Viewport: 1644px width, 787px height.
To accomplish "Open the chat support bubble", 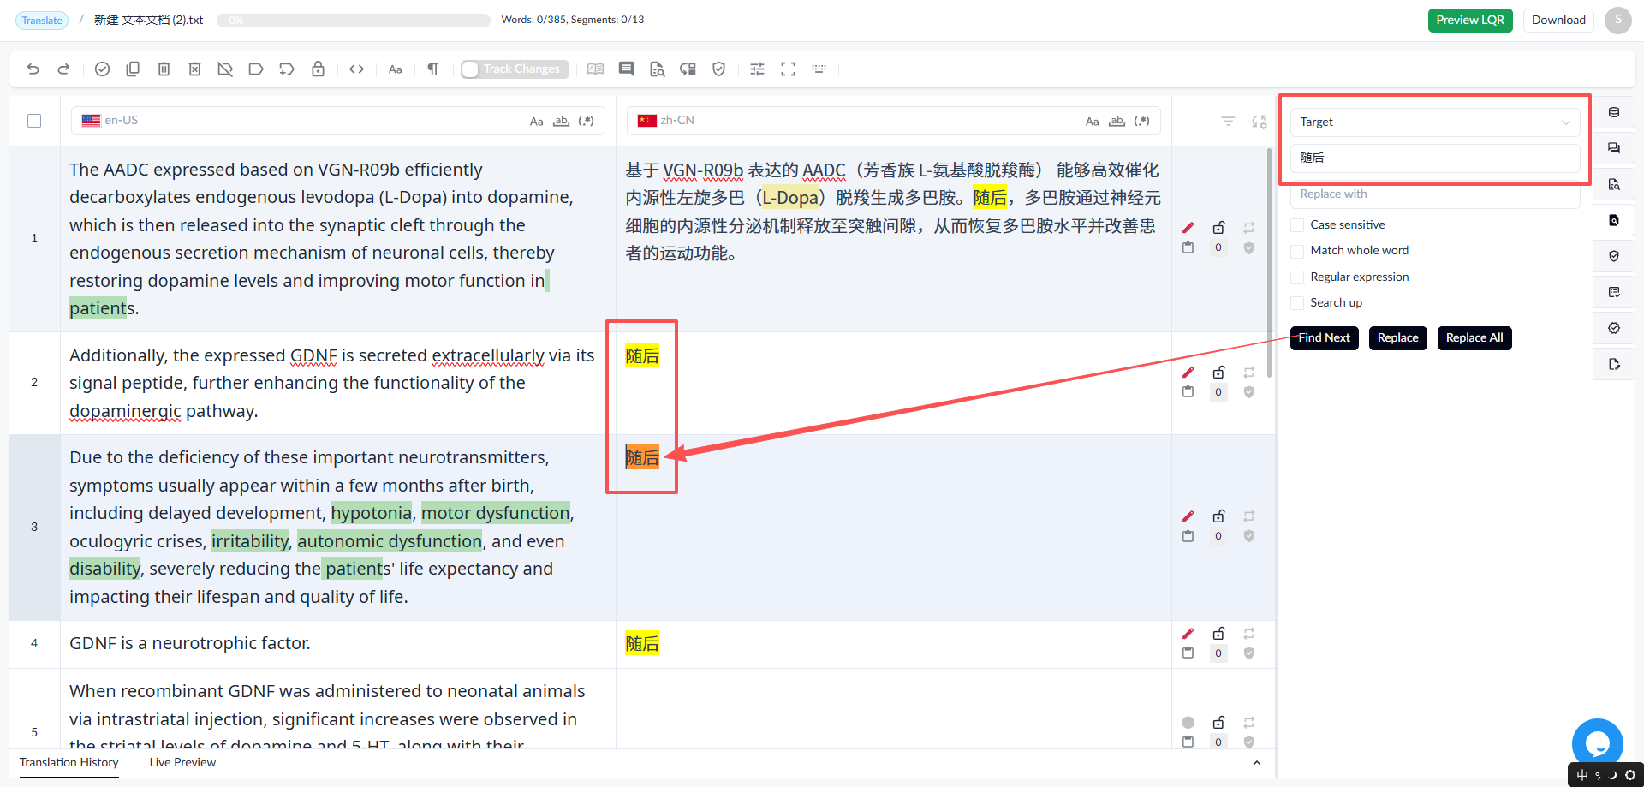I will (x=1597, y=743).
